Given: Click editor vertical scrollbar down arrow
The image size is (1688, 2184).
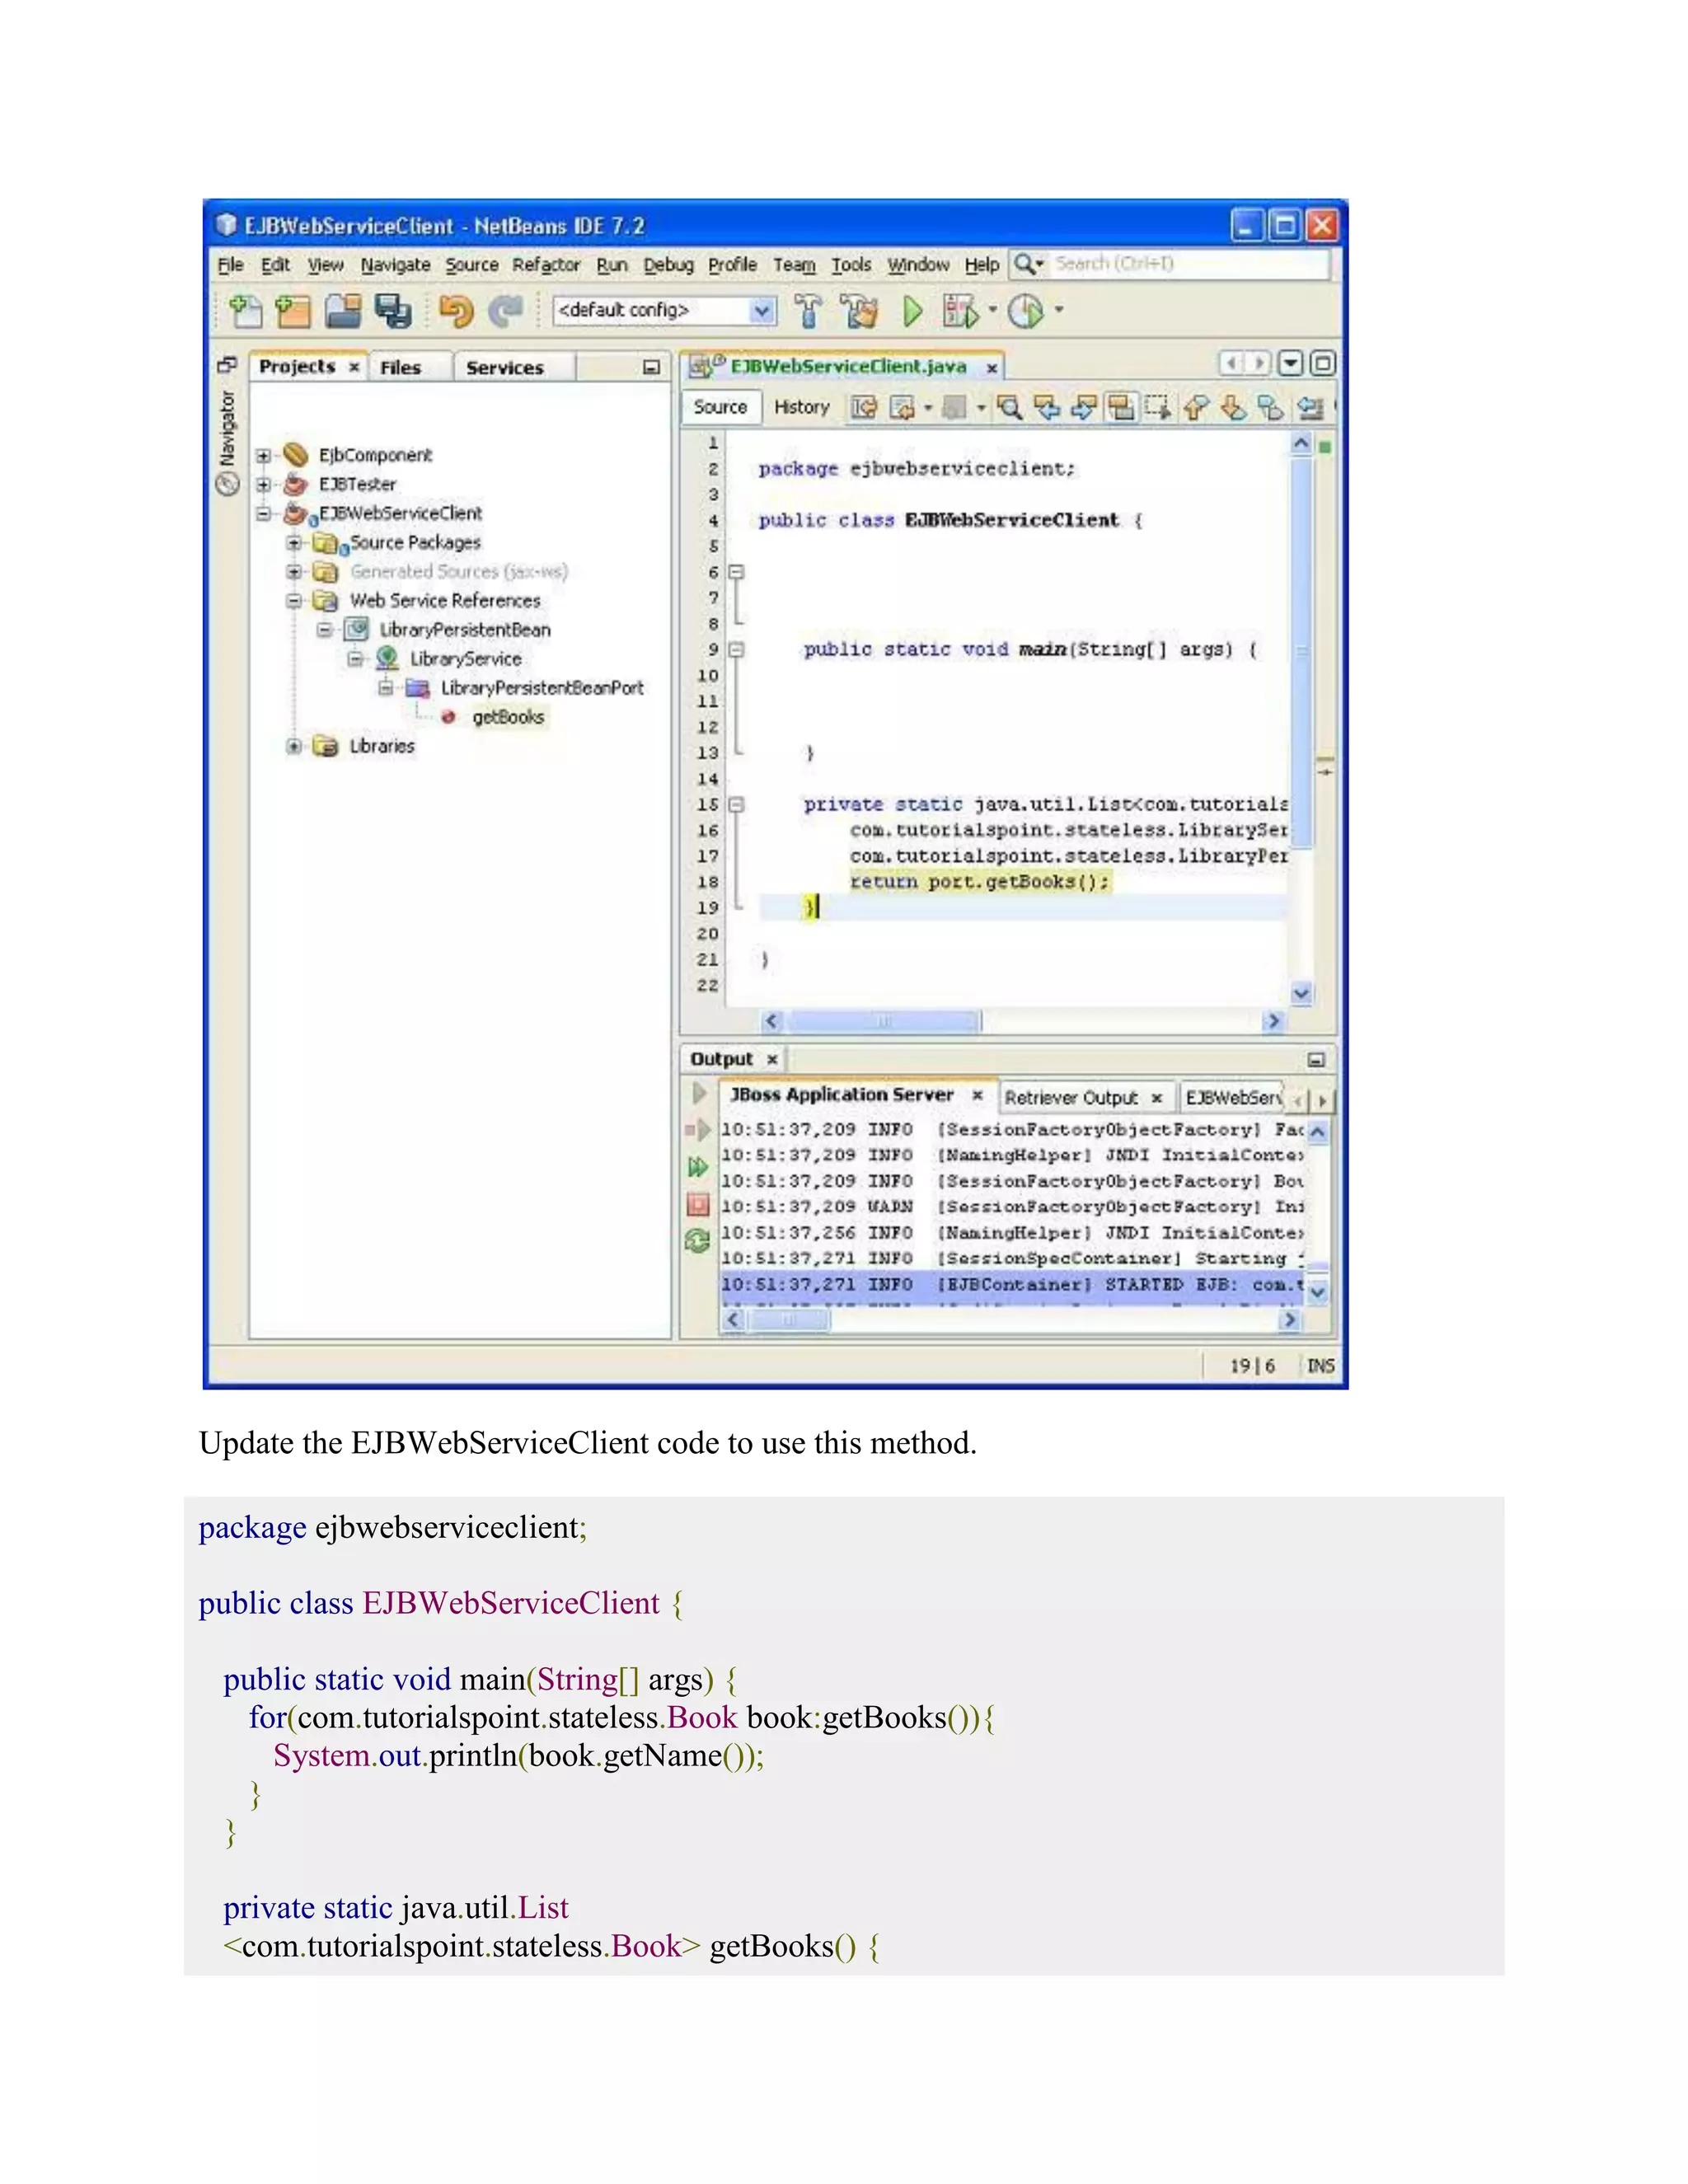Looking at the screenshot, I should coord(1301,993).
